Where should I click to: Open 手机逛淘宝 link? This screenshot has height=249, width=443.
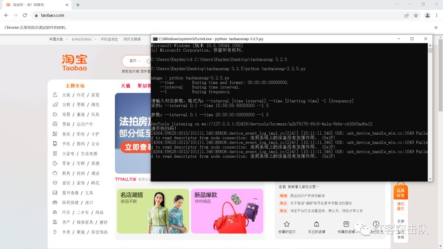[x=109, y=39]
